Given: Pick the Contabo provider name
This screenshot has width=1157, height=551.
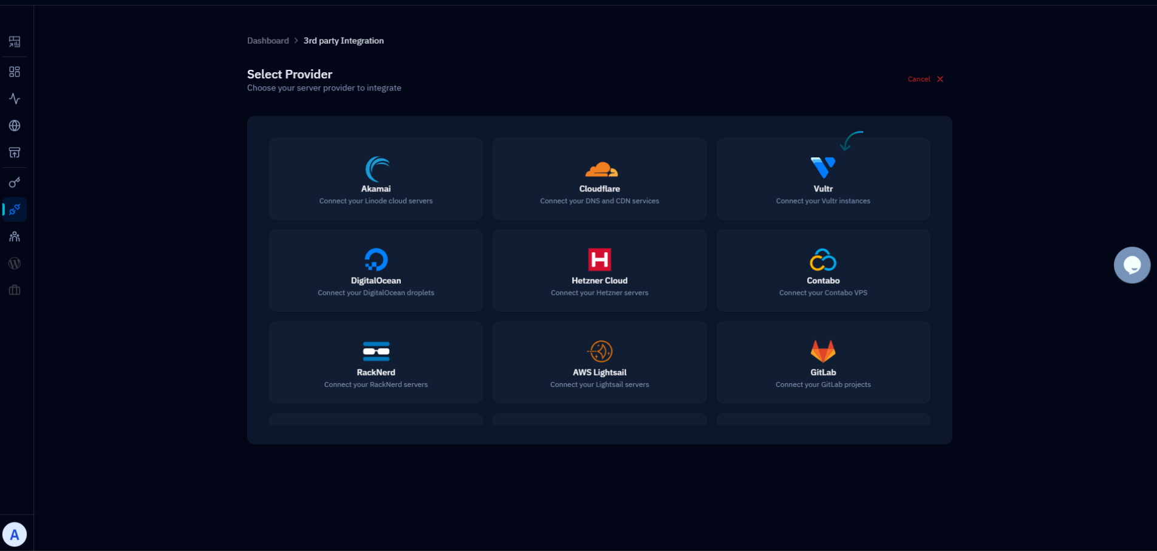Looking at the screenshot, I should click(x=823, y=281).
